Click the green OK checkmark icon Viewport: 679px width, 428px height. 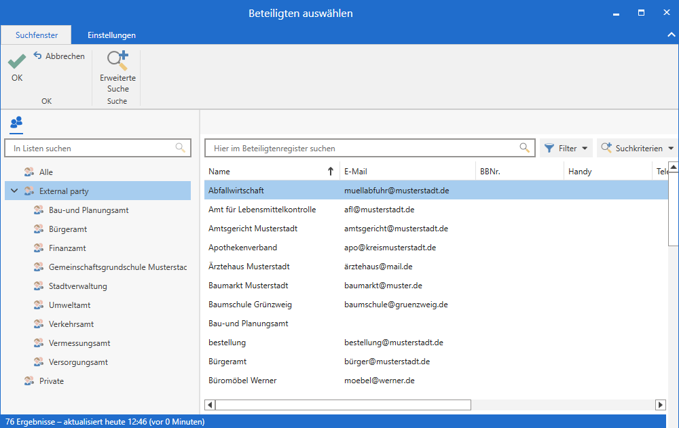(17, 62)
